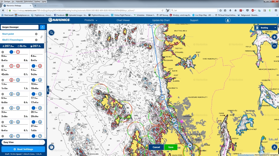This screenshot has height=156, width=279.
Task: Clear Shell I Finasvingen destination
Action: pos(36,40)
